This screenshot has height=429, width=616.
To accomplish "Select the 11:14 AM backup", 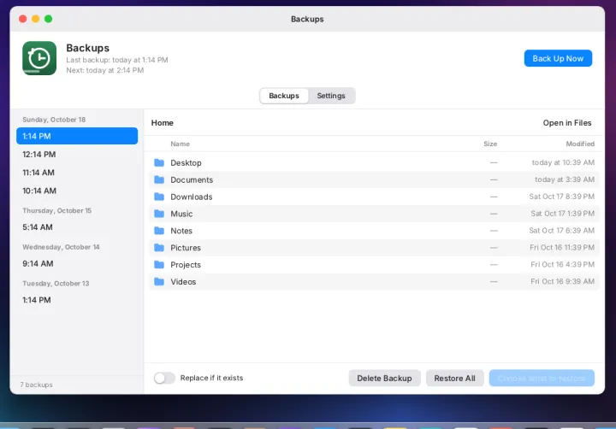I will (77, 173).
